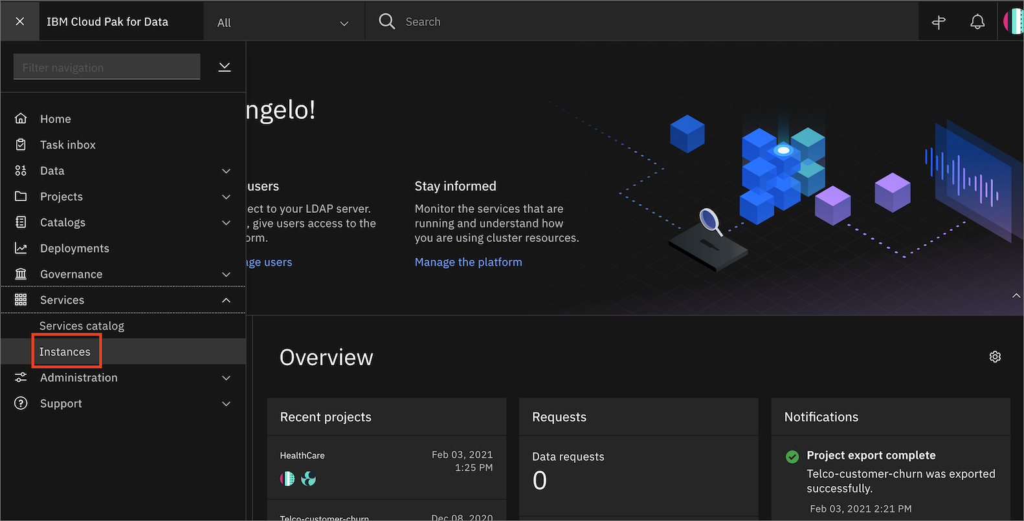Screen dimensions: 1024x521
Task: Collapse the Services navigation section
Action: [226, 300]
